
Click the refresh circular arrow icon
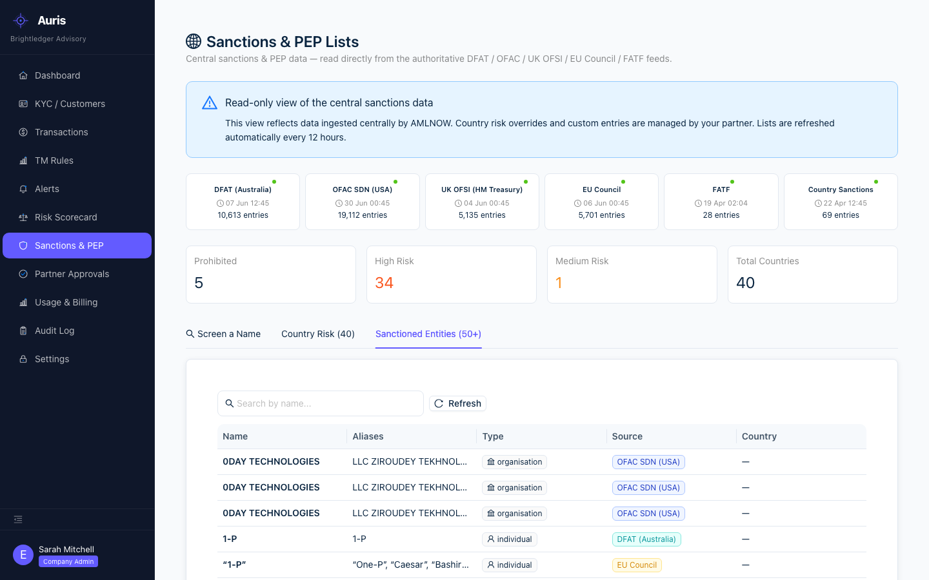click(x=439, y=403)
